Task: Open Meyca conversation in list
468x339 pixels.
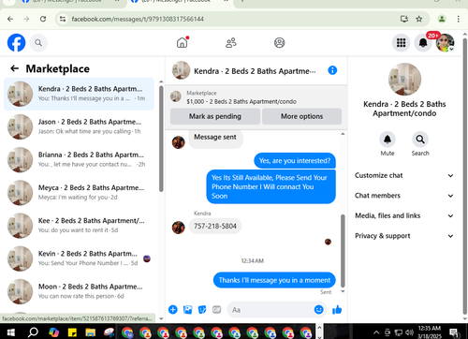Action: point(79,192)
